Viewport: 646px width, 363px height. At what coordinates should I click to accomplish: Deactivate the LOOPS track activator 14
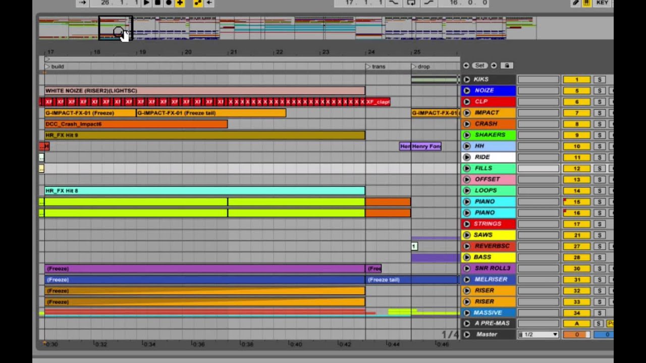(x=577, y=191)
